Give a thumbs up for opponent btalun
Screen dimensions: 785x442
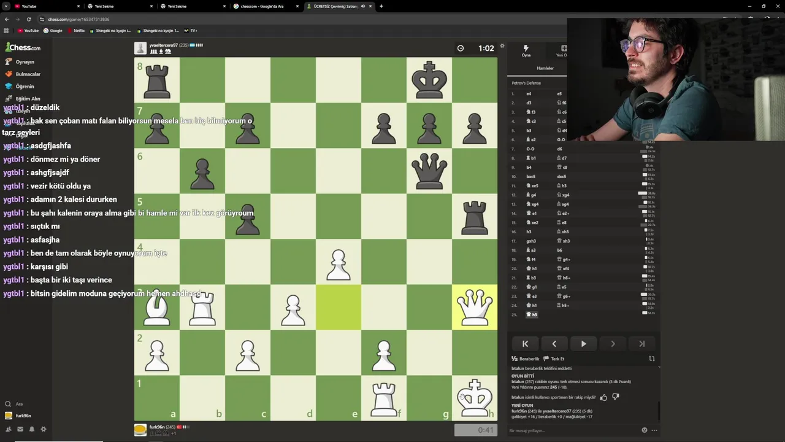click(x=603, y=397)
